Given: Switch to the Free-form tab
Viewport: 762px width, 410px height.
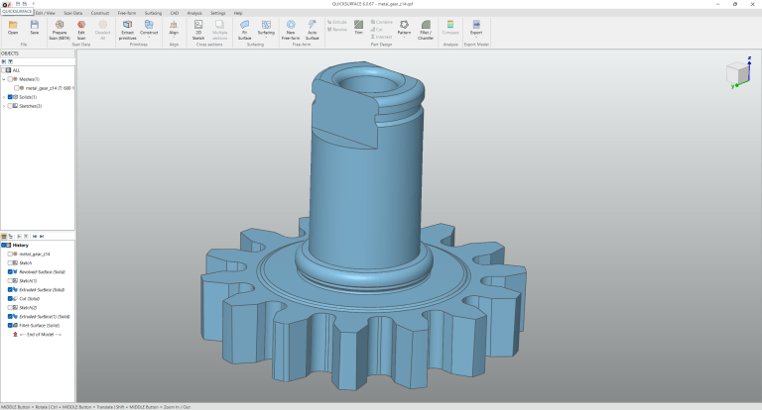Looking at the screenshot, I should (x=127, y=13).
